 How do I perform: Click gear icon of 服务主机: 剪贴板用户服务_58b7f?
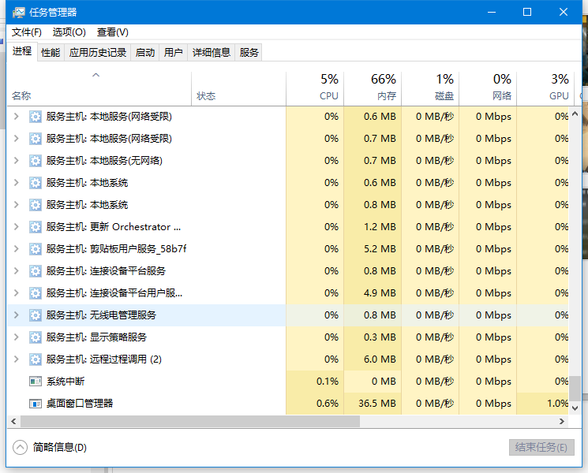coord(36,249)
